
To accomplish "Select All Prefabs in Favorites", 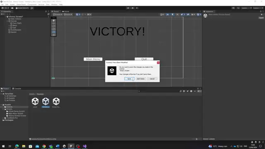I will 10,100.
